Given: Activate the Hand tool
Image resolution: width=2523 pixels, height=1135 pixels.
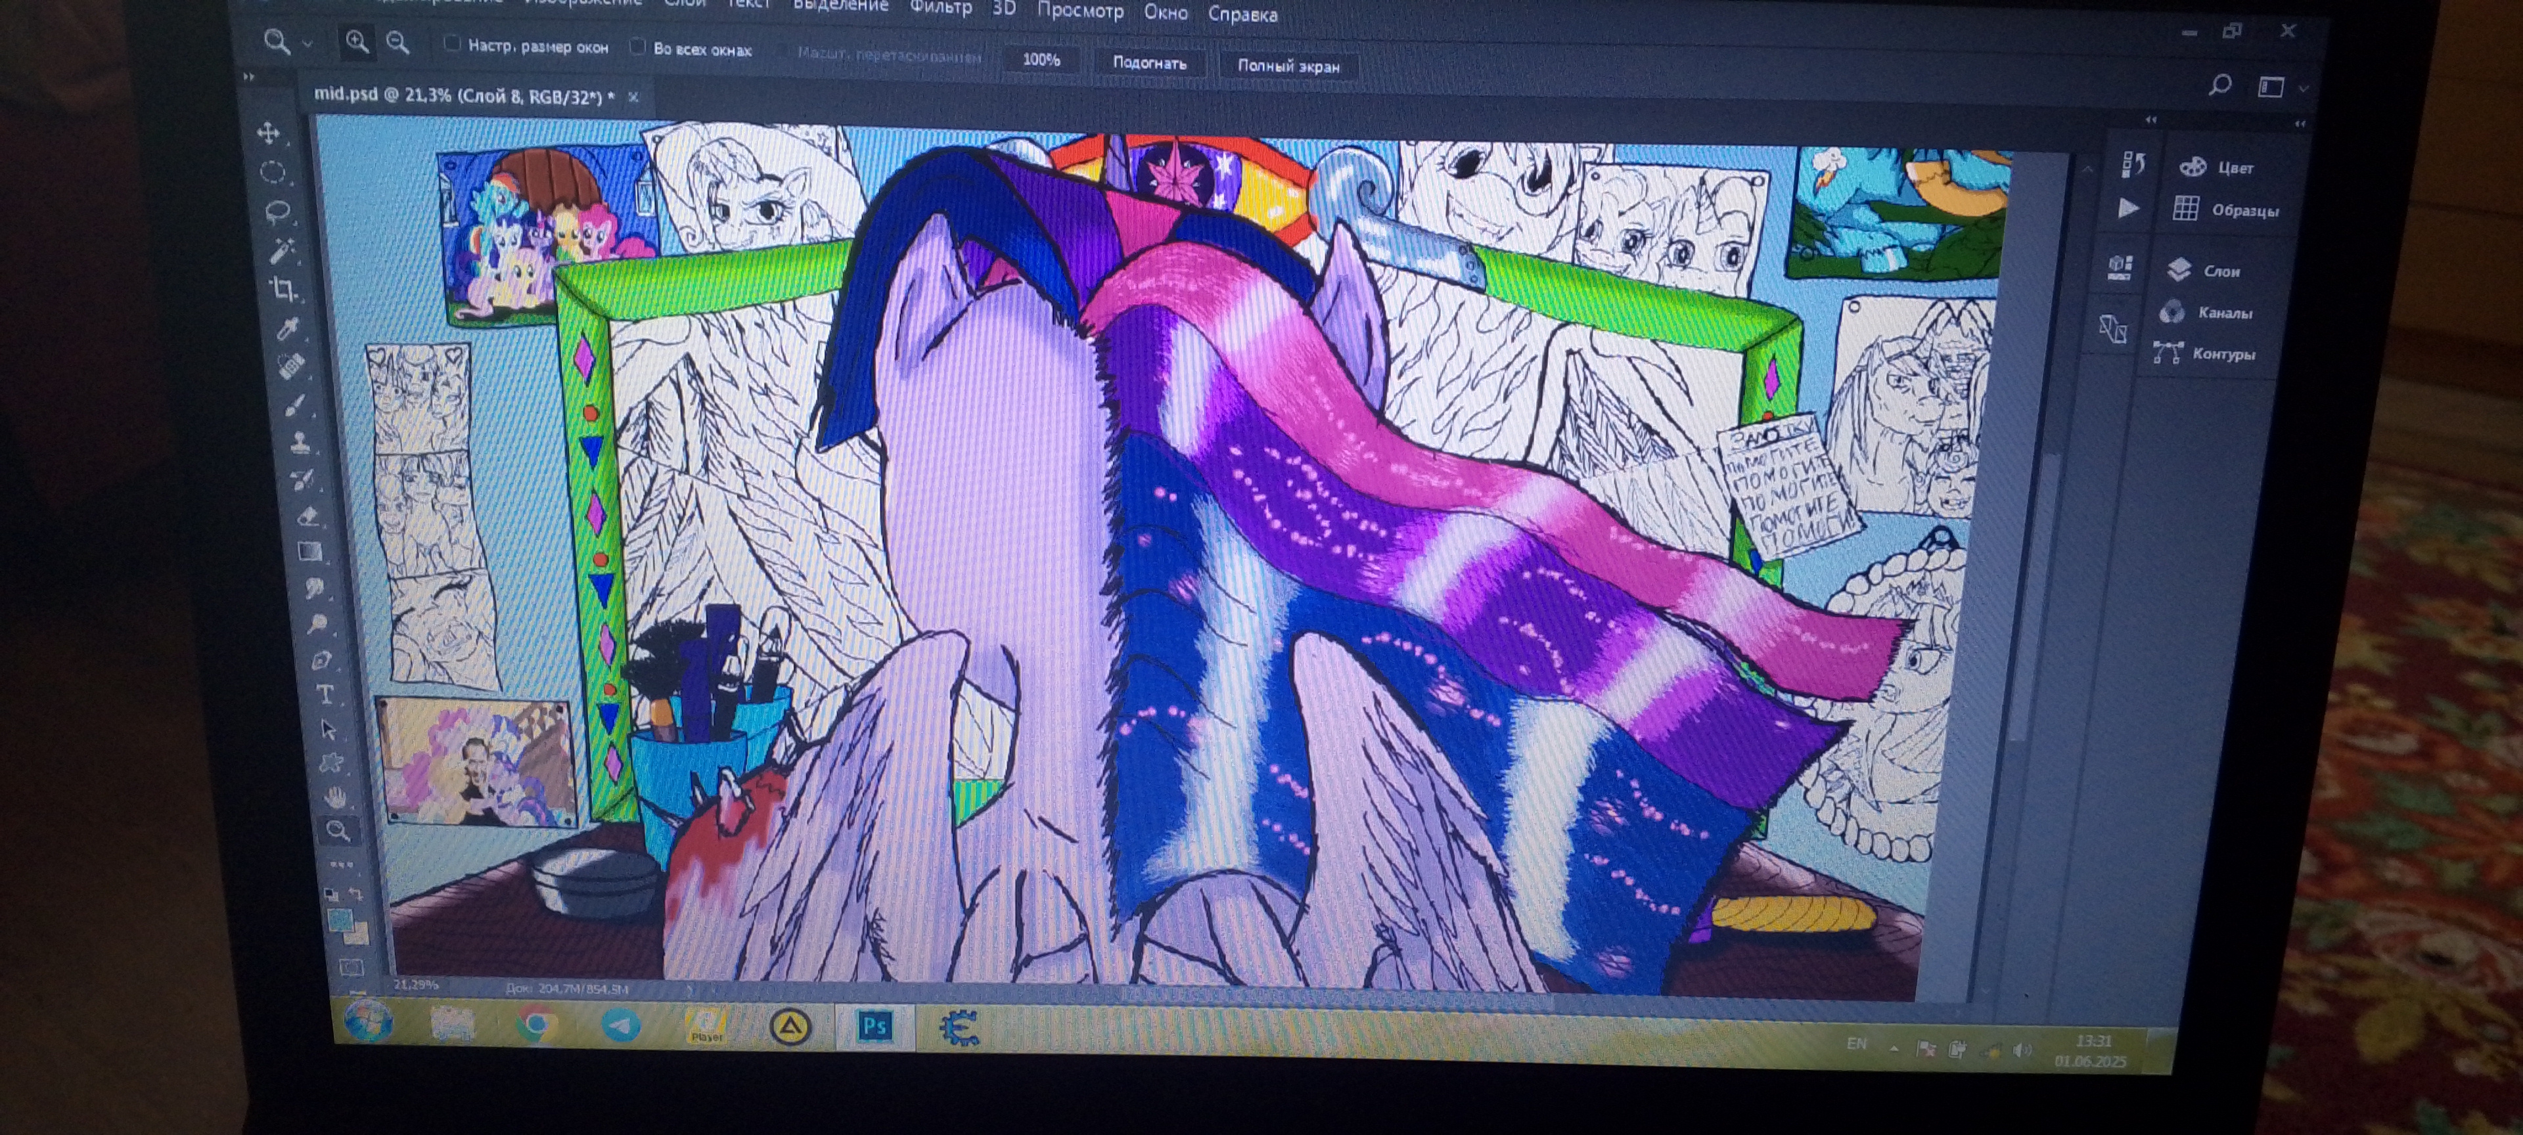Looking at the screenshot, I should point(336,796).
